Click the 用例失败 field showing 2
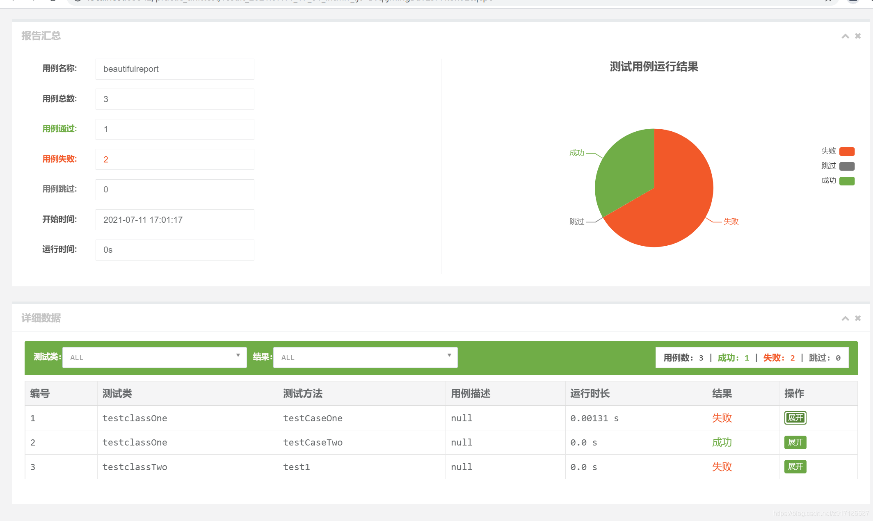 pos(175,159)
